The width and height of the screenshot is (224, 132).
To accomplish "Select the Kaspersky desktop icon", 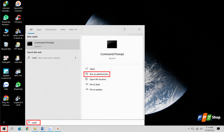I will [x=18, y=86].
